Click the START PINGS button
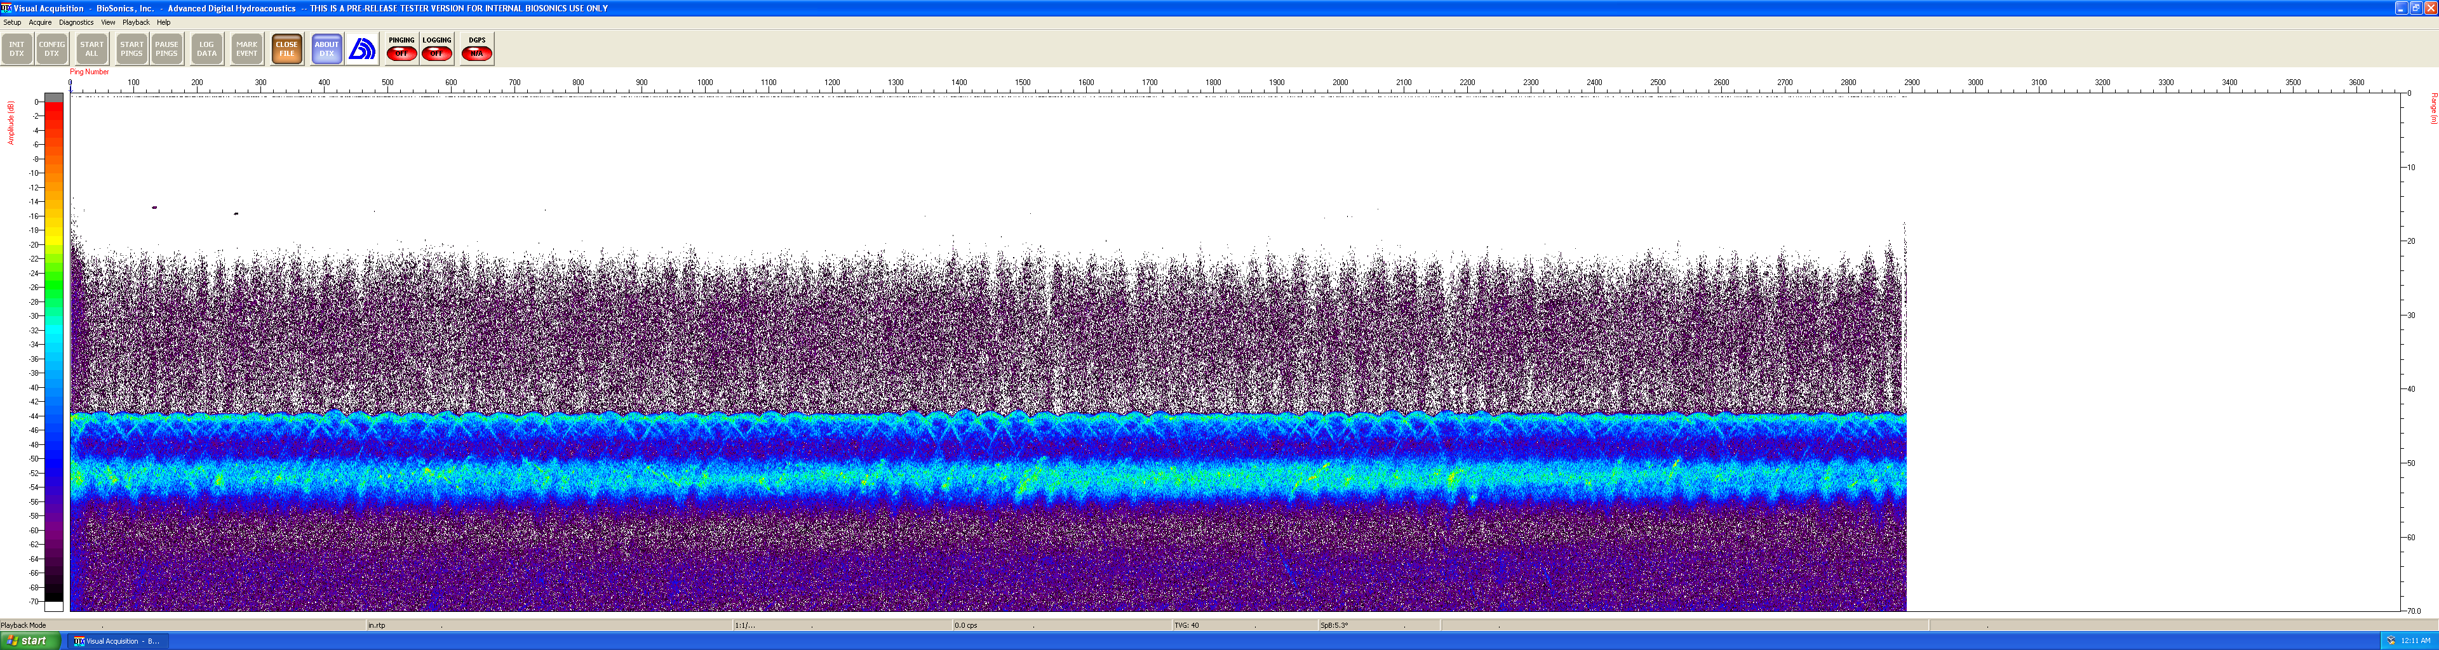The width and height of the screenshot is (2439, 650). point(131,50)
